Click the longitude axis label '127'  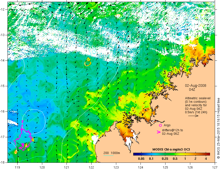click(215, 167)
